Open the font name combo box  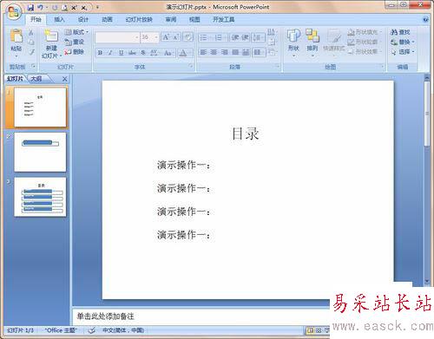click(117, 37)
